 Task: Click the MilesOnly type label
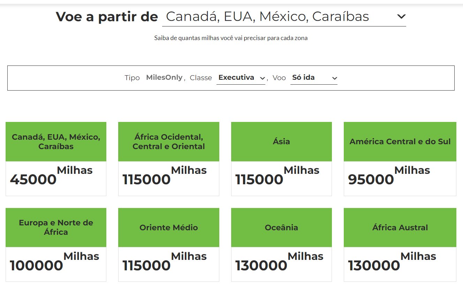point(164,78)
